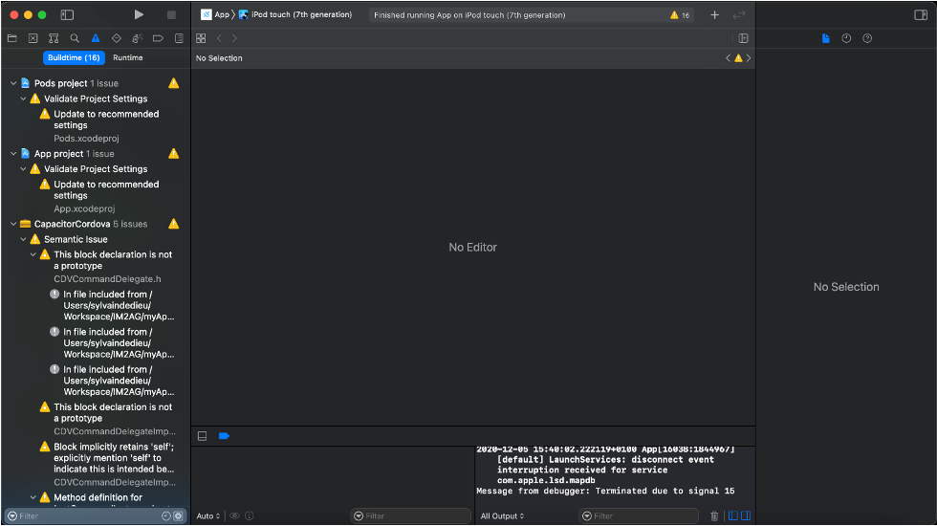The height and width of the screenshot is (526, 937).
Task: Clear console with trash icon
Action: 714,515
